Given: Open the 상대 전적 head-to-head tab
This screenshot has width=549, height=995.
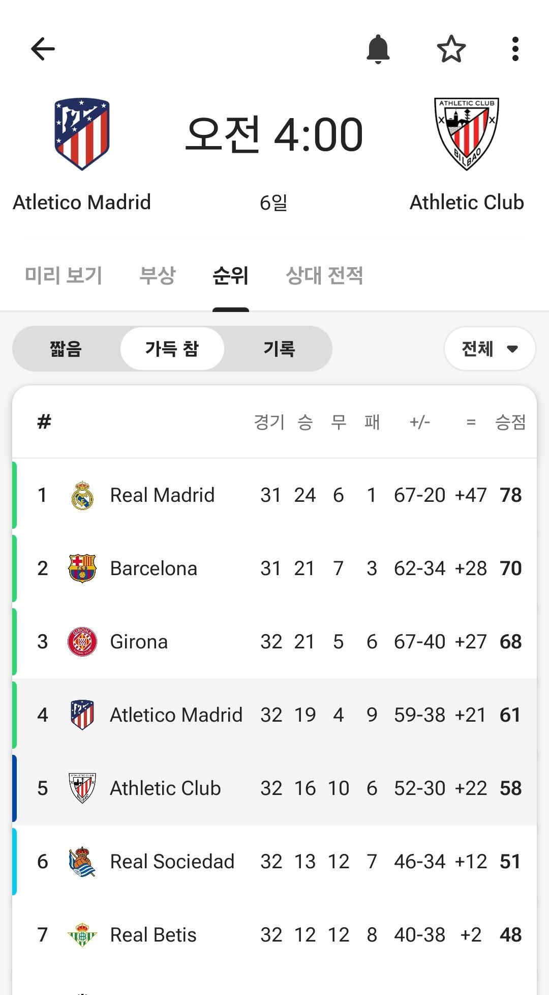Looking at the screenshot, I should point(324,275).
